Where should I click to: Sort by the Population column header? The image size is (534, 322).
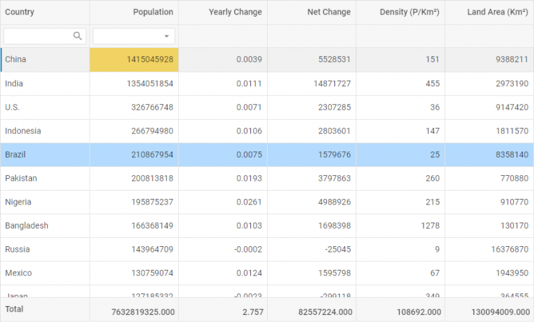pyautogui.click(x=153, y=13)
